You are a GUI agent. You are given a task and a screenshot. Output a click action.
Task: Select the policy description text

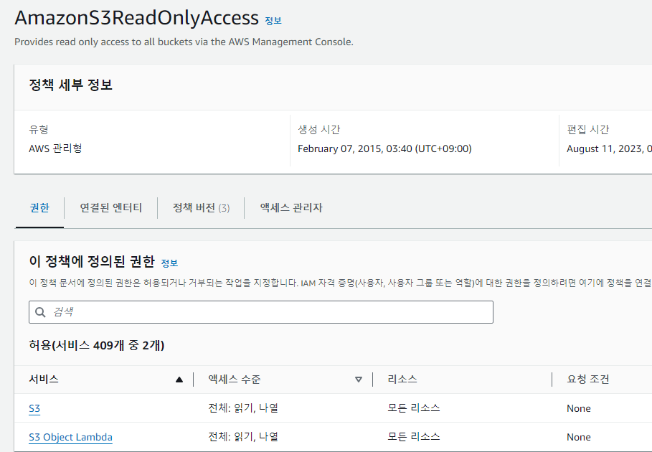(184, 42)
